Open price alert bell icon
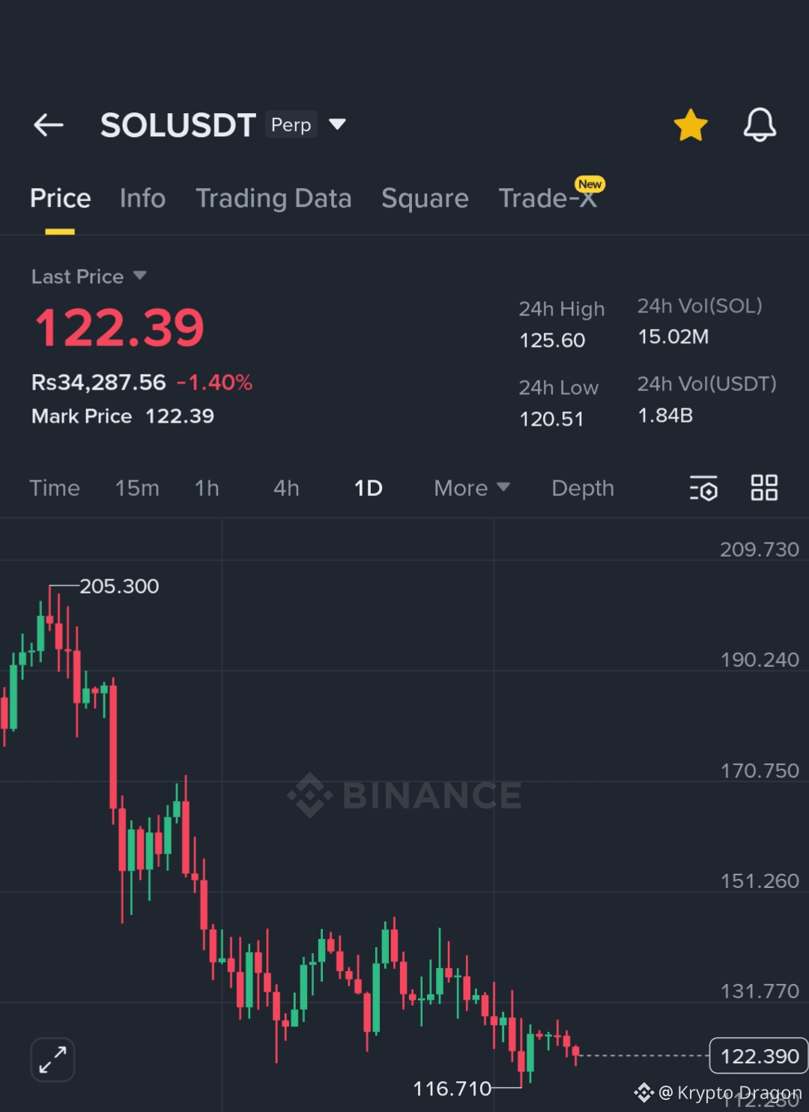Screen dimensions: 809x1112 click(760, 124)
